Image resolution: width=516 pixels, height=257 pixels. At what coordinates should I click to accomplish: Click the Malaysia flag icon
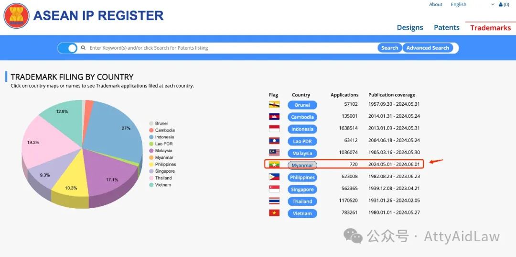coord(274,153)
